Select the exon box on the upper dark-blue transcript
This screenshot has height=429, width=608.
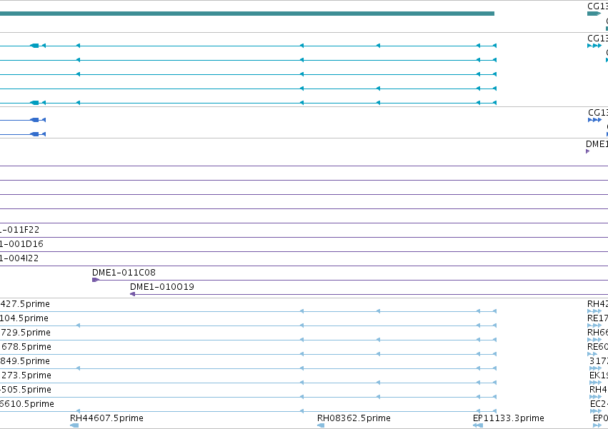click(34, 120)
